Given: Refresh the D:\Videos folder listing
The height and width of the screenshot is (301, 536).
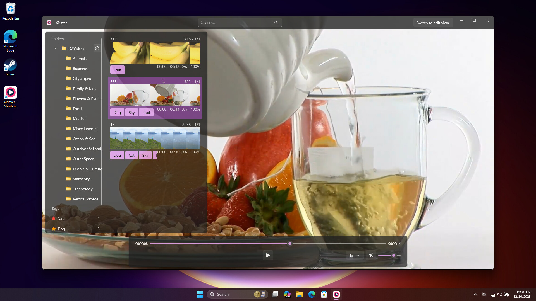Looking at the screenshot, I should [x=97, y=48].
